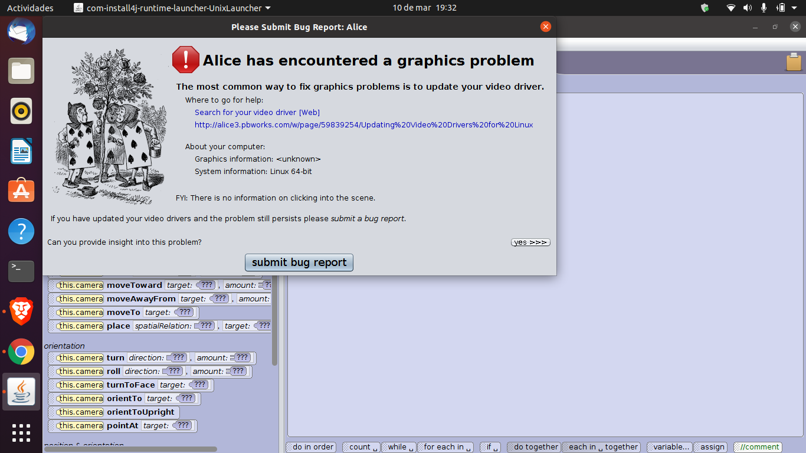Select the if conditional block

click(490, 447)
